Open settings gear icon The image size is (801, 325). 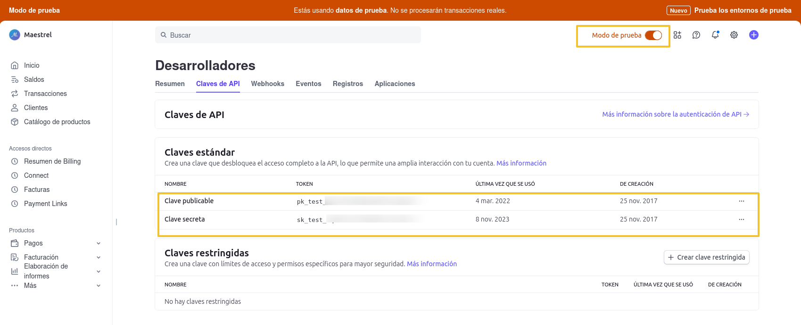[x=734, y=35]
